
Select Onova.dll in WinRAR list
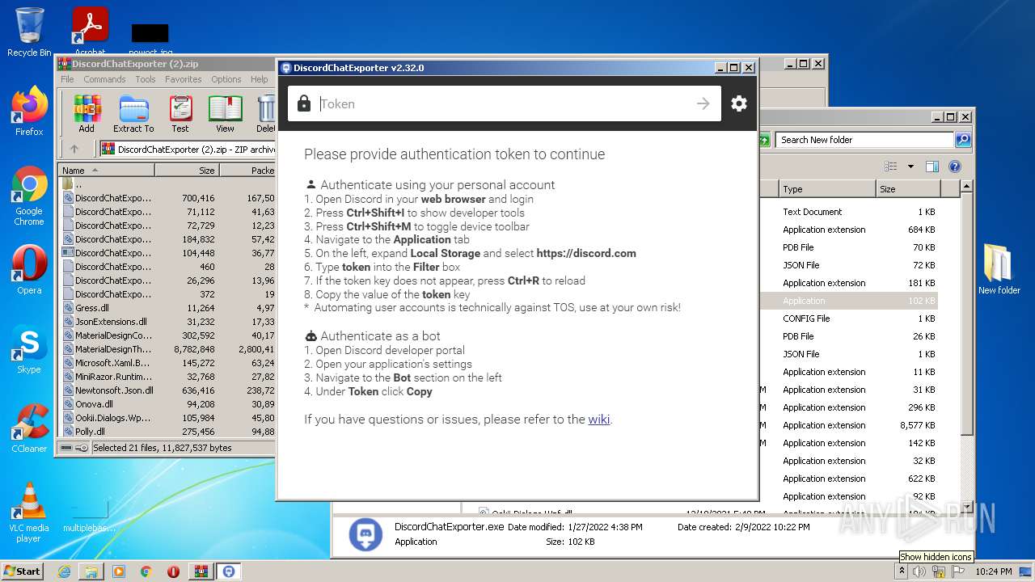[94, 404]
